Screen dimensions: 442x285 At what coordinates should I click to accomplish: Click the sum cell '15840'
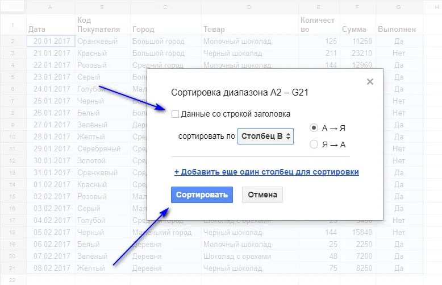[x=358, y=232]
